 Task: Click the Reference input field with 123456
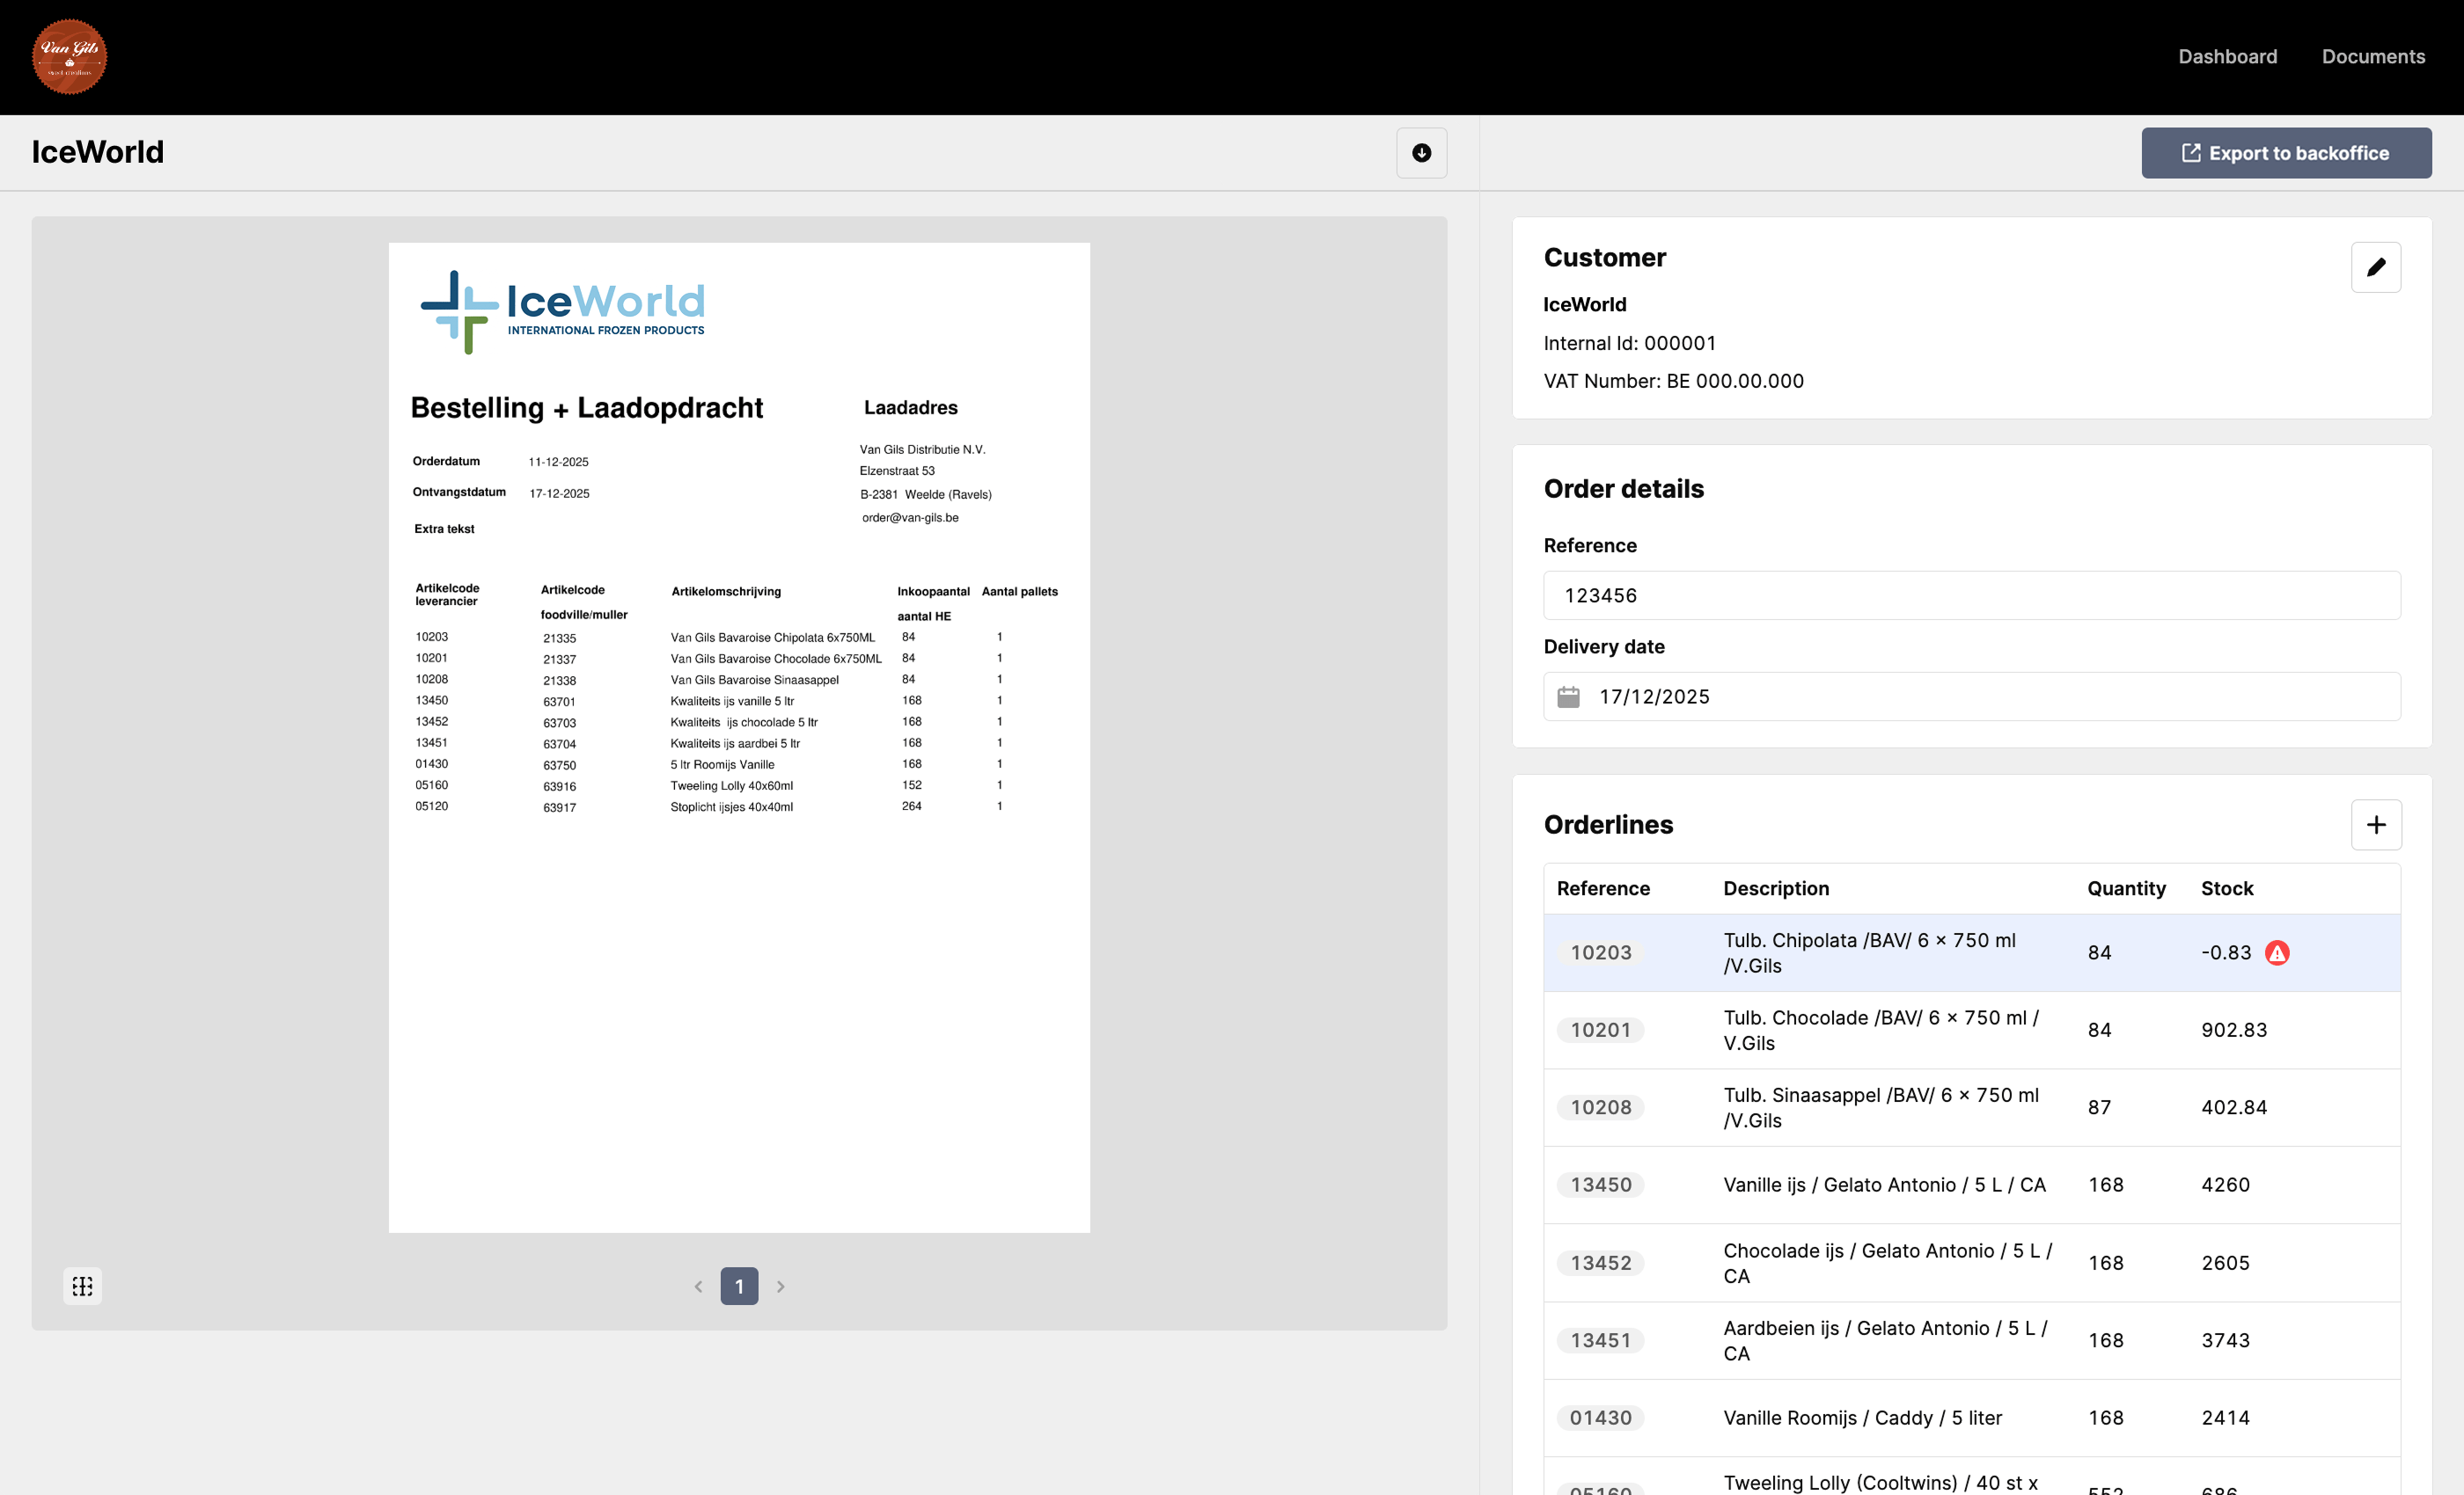(x=1970, y=595)
